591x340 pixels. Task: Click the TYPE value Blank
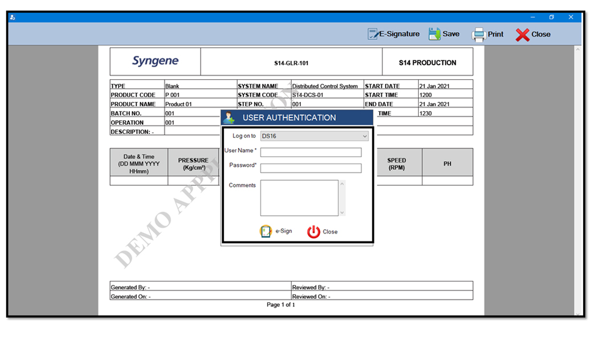click(172, 86)
